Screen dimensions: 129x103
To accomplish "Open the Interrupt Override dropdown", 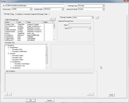I will tap(103, 9).
